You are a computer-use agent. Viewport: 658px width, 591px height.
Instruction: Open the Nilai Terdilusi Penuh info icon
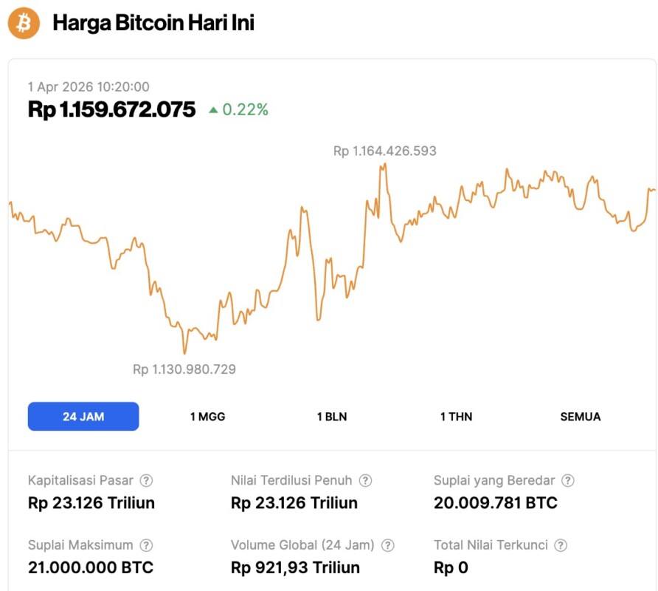[x=365, y=481]
